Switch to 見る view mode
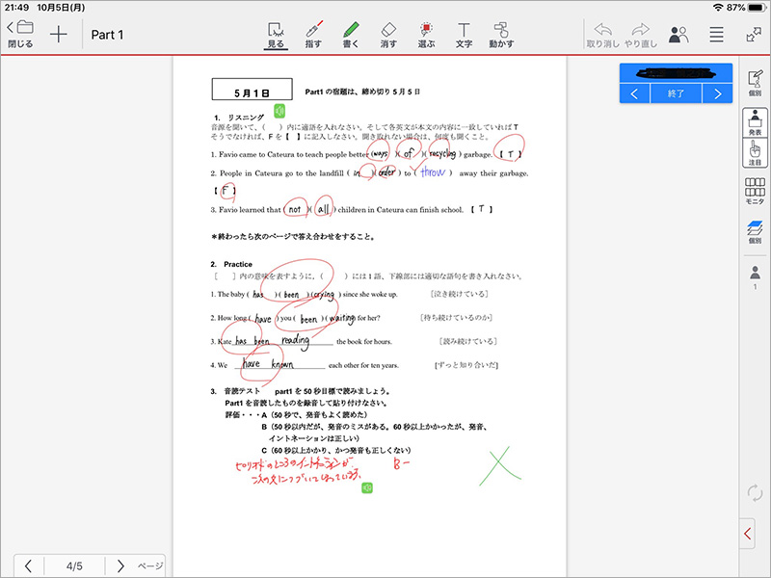Viewport: 771px width, 578px height. [276, 35]
